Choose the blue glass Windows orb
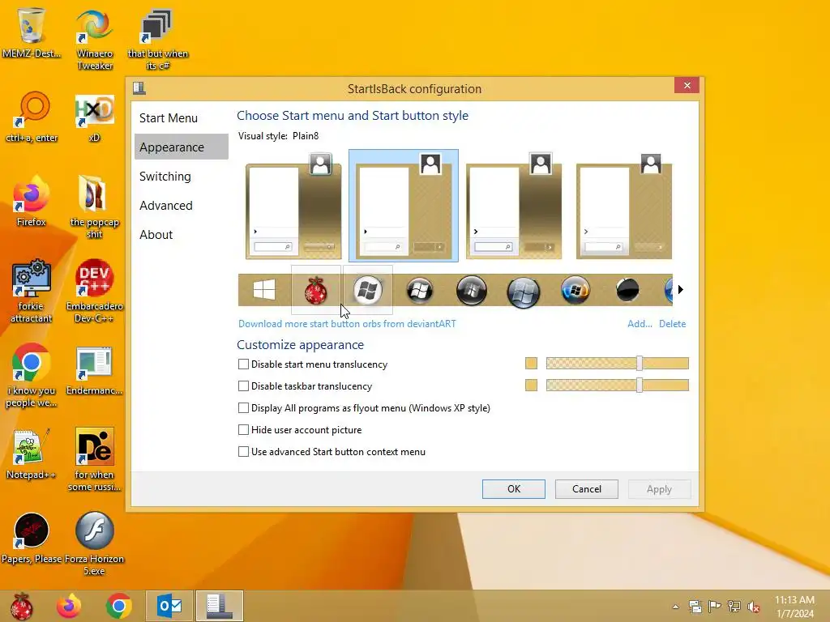Viewport: 830px width, 622px height. (524, 291)
